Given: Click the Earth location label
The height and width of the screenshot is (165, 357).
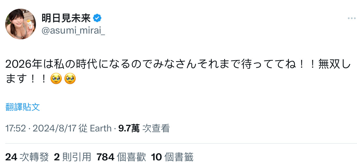Looking at the screenshot, I should coord(101,128).
